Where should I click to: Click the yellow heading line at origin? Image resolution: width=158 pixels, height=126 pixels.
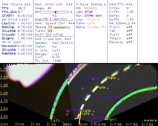80,118
